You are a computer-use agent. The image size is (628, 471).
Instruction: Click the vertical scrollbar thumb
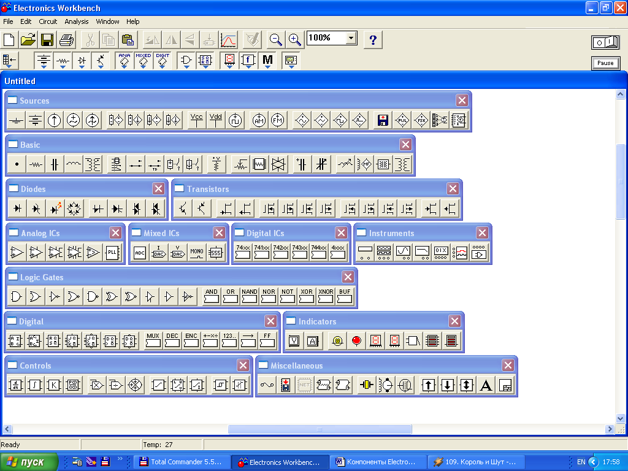tap(620, 181)
